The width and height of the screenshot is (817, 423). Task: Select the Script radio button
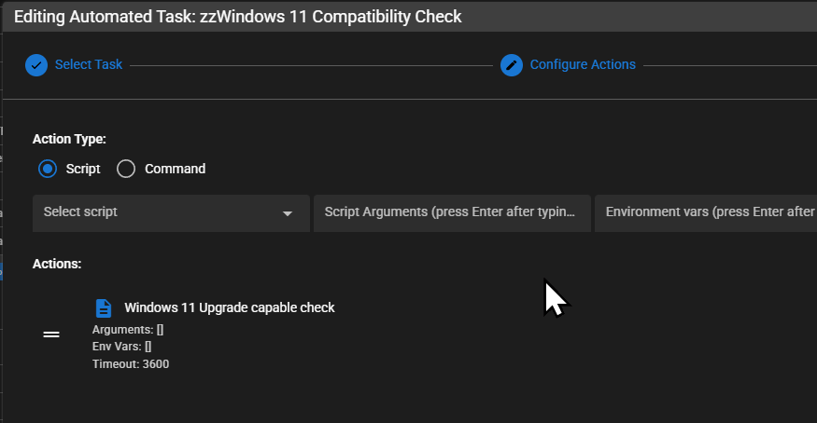coord(48,169)
